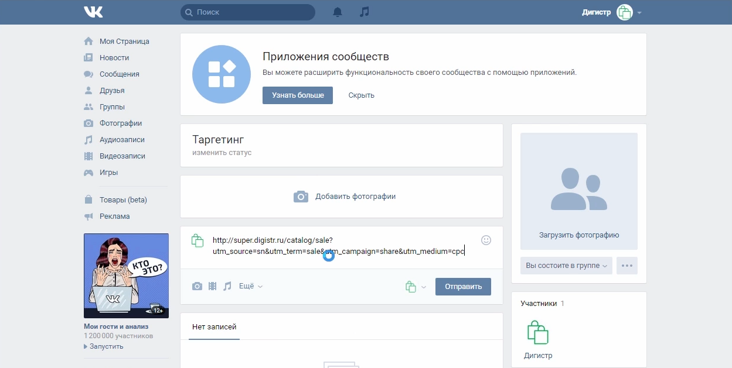Click the gamepad icon beside Игры
This screenshot has width=732, height=368.
(88, 173)
